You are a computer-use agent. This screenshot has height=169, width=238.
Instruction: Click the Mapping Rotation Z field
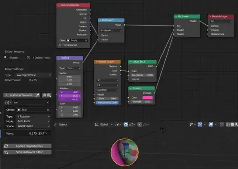pos(70,99)
